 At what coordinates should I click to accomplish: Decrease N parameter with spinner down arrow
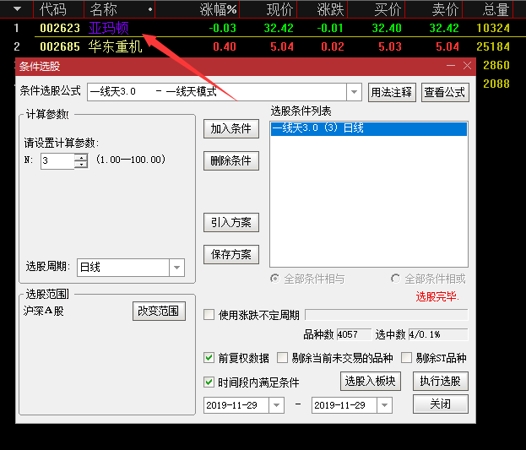pyautogui.click(x=81, y=165)
